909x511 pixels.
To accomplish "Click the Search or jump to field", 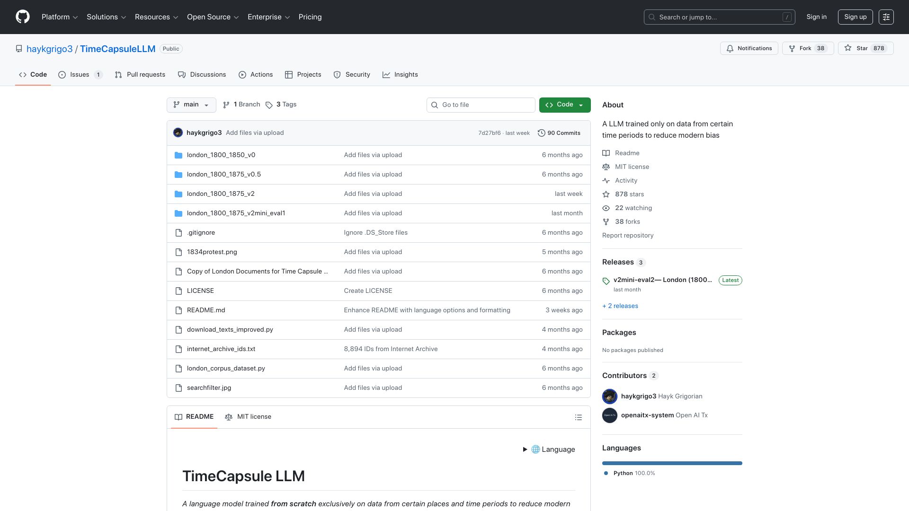I will [x=719, y=17].
